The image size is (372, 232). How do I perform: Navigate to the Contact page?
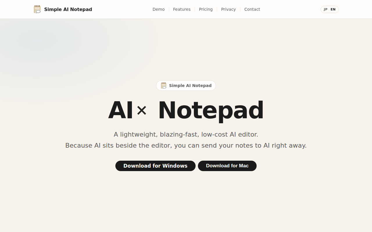click(x=252, y=9)
